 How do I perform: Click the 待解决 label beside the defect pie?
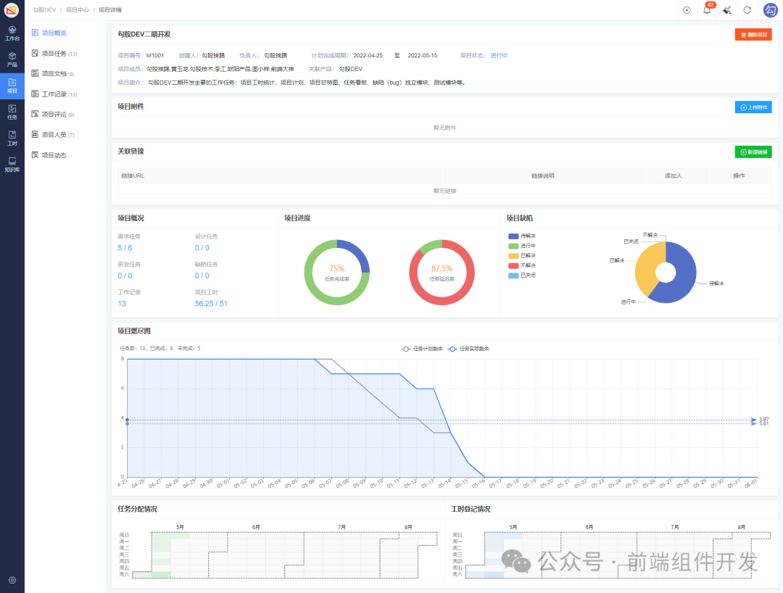tap(716, 283)
